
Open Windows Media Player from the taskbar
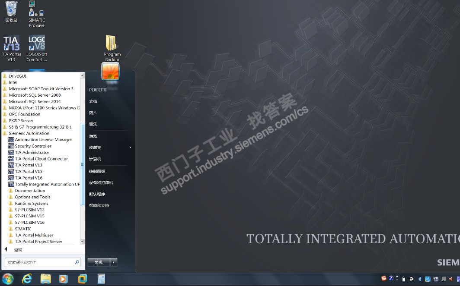point(64,279)
